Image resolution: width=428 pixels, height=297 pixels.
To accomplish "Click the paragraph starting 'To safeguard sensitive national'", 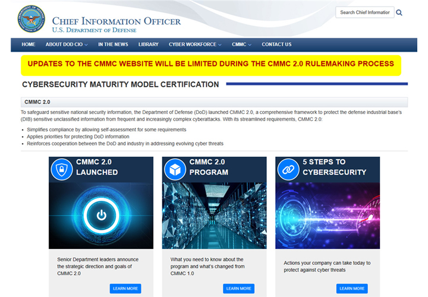I will (211, 116).
